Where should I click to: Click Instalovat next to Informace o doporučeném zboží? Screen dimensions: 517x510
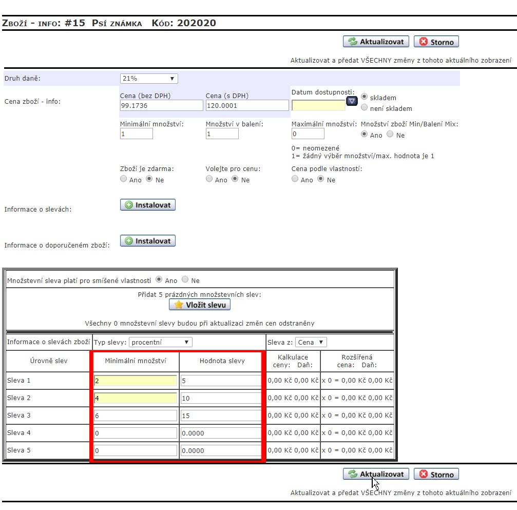point(148,241)
